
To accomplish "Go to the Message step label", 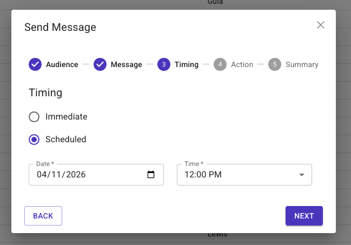I will (126, 64).
